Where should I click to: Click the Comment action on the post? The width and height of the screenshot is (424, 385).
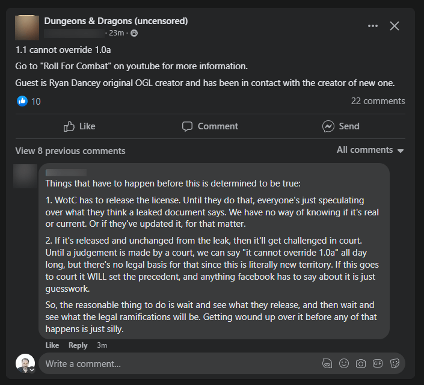point(210,126)
